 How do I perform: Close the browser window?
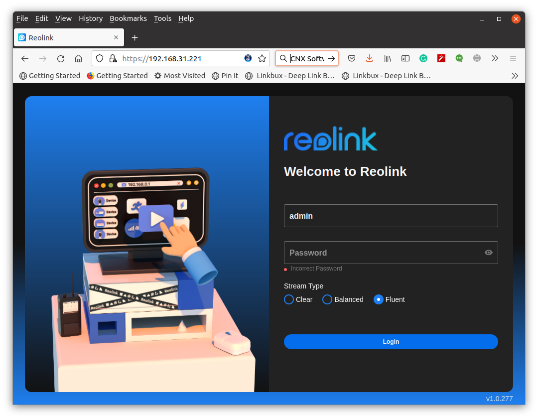coord(516,19)
